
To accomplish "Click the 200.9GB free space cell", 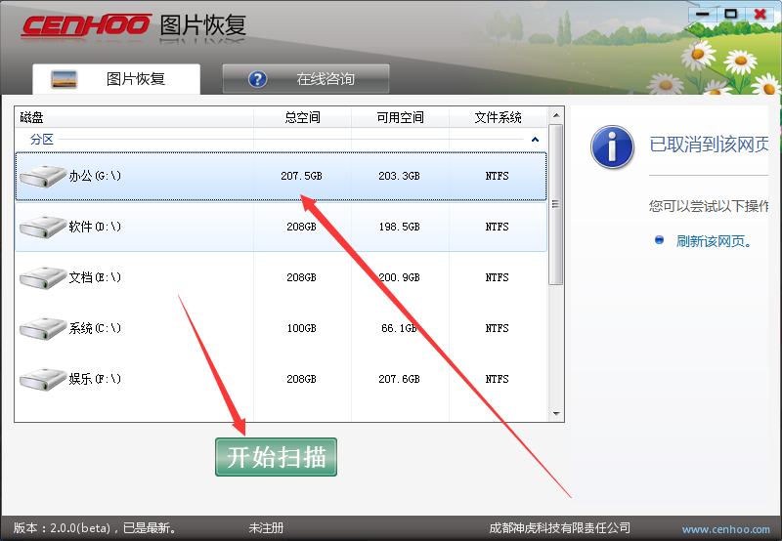I will click(x=399, y=277).
